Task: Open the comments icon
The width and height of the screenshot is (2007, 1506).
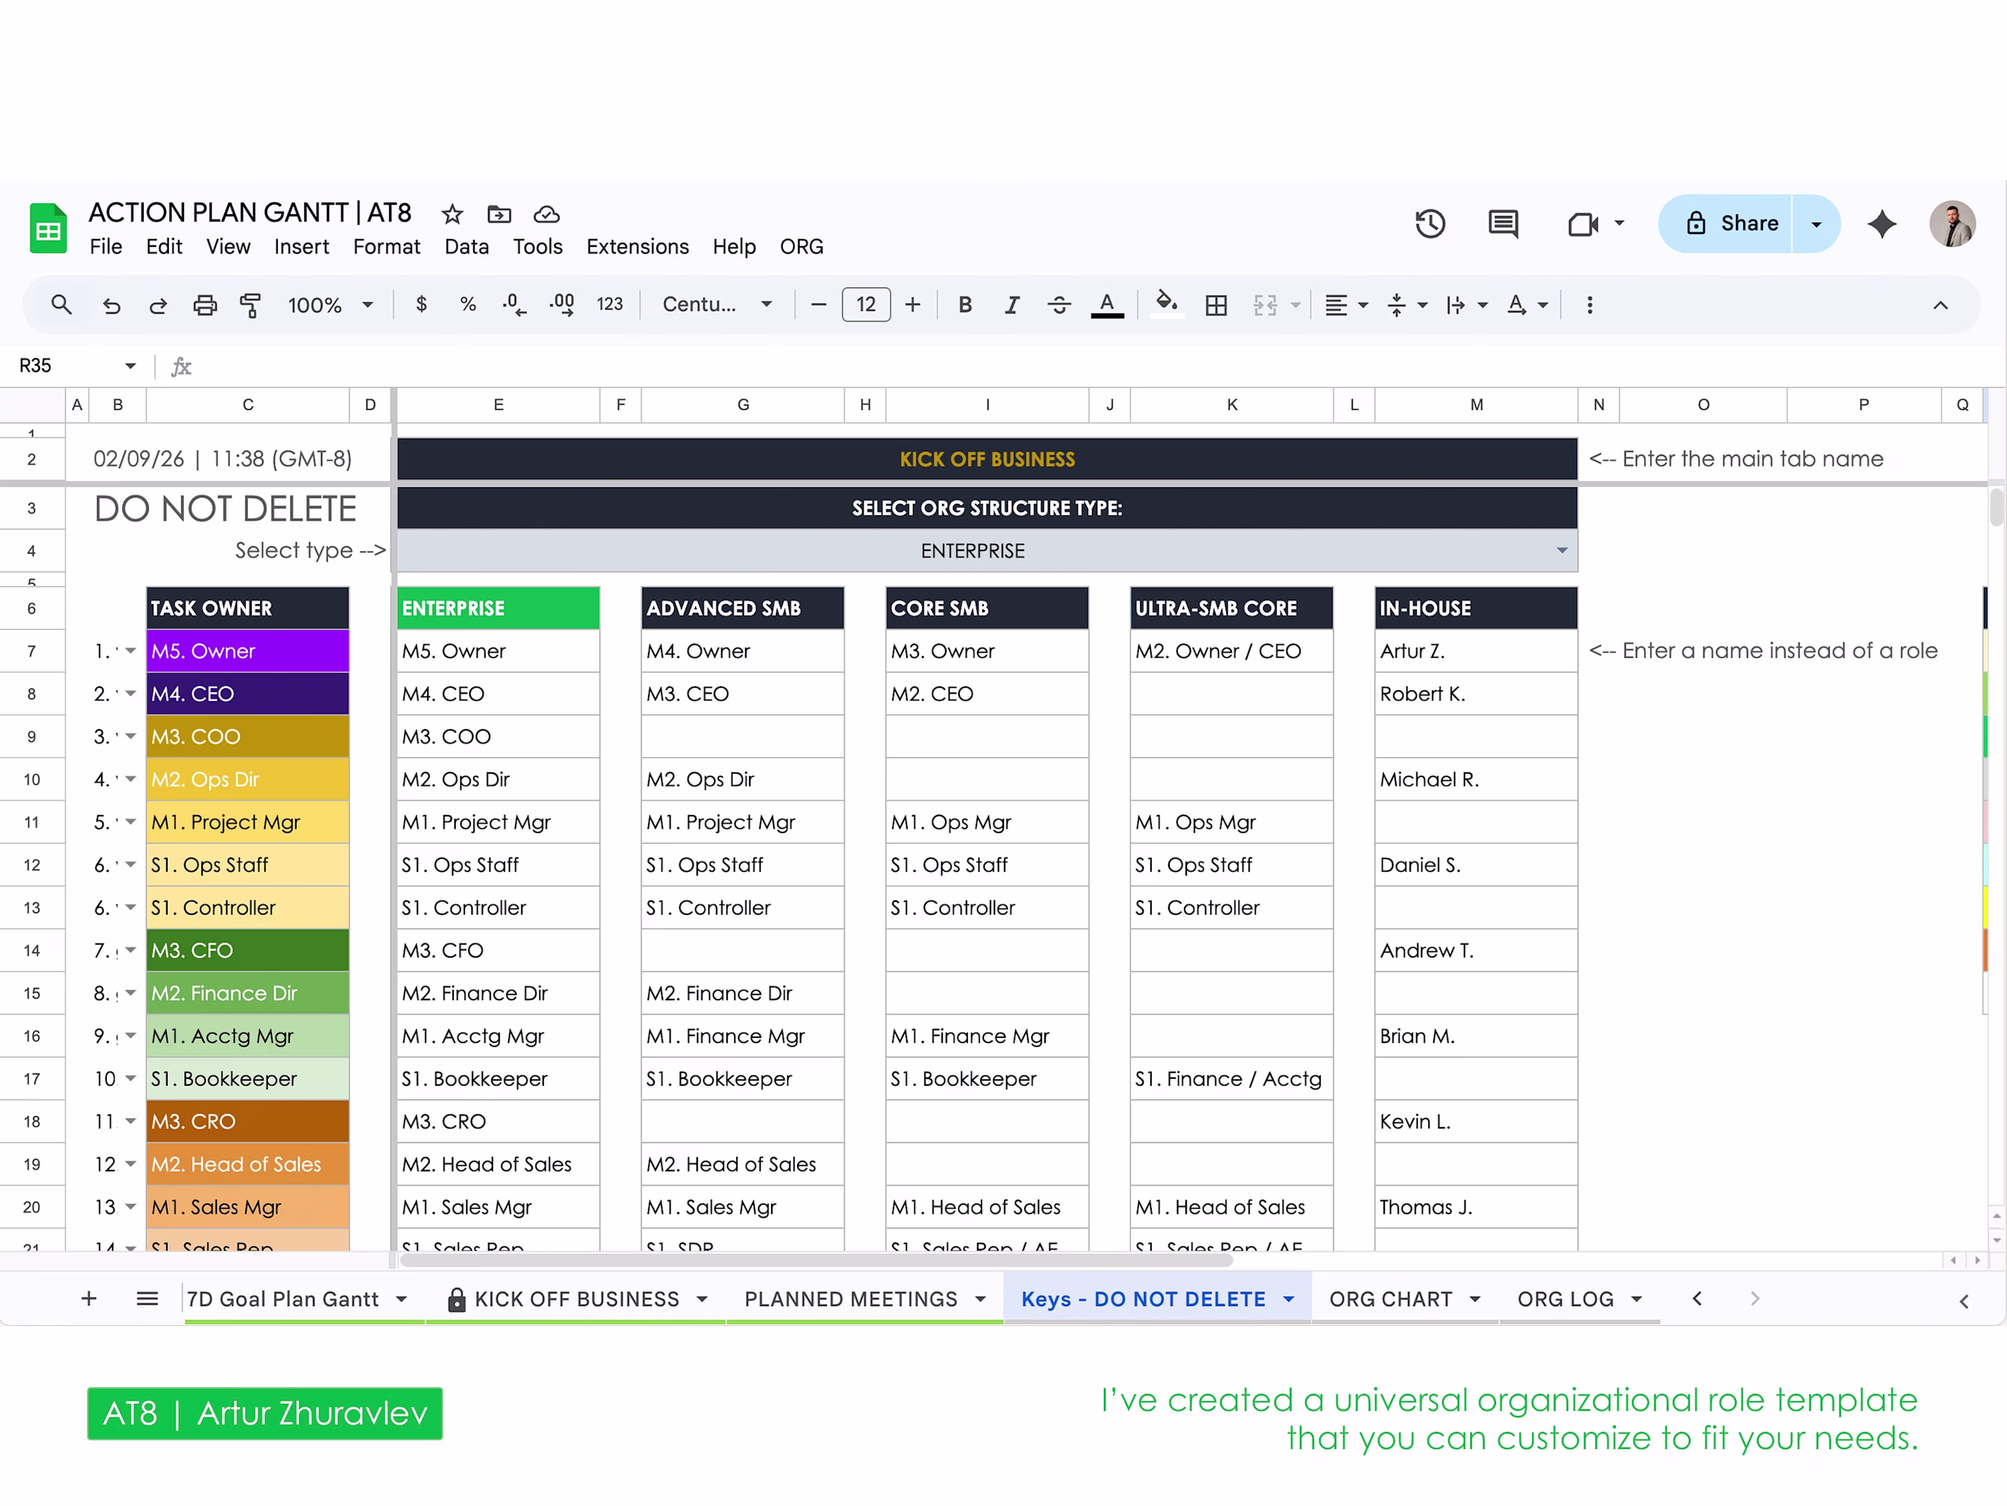Action: pyautogui.click(x=1503, y=223)
